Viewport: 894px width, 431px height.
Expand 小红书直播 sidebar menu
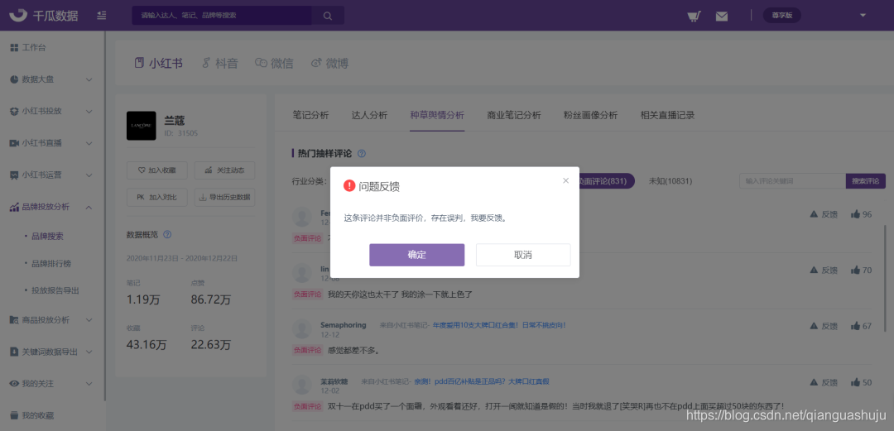click(x=52, y=143)
